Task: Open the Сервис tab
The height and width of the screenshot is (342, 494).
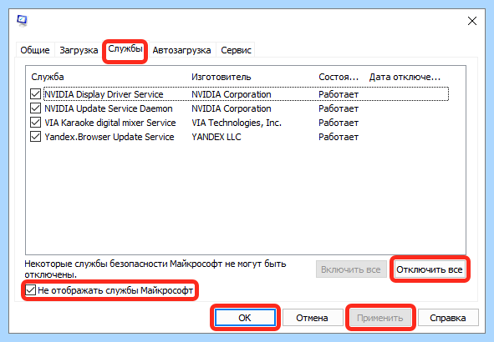Action: coord(236,50)
